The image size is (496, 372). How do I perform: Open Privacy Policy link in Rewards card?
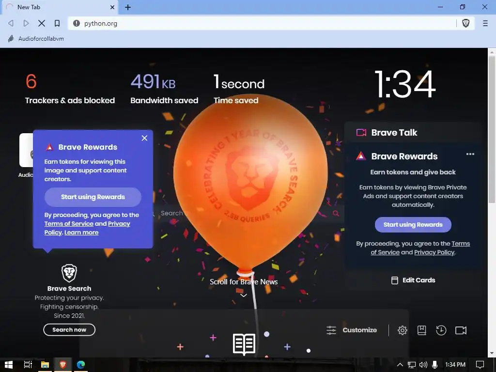[x=434, y=252]
